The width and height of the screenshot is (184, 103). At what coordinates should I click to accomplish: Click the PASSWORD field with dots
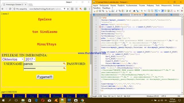pyautogui.click(x=45, y=68)
